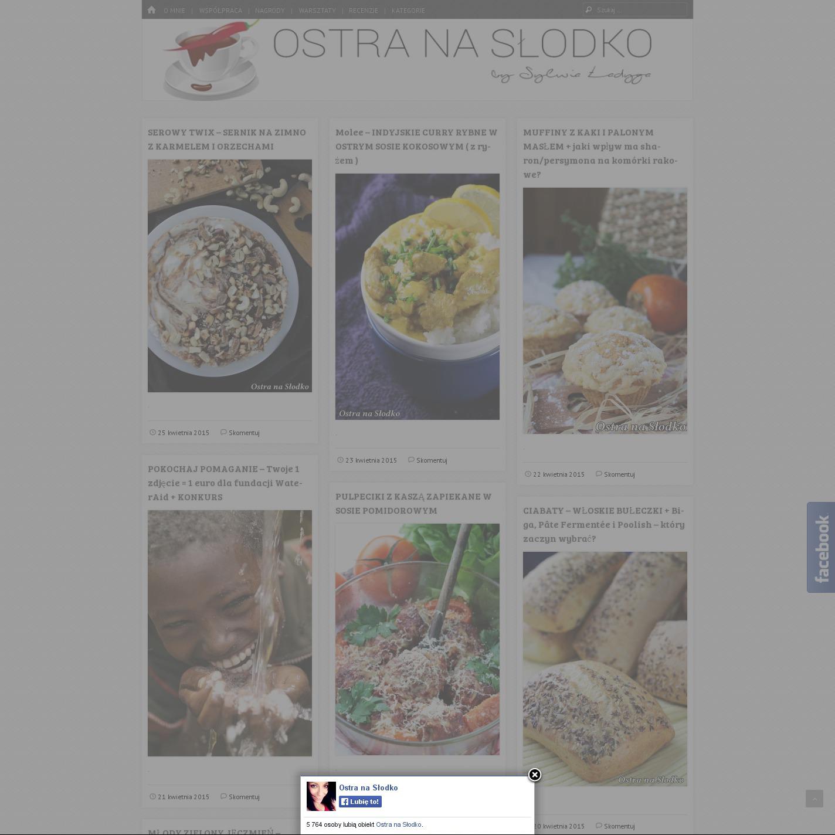Click the meatballs in tomato sauce photo

pos(417,639)
